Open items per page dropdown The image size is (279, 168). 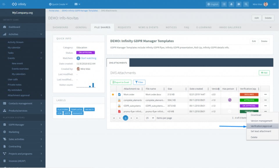click(150, 118)
